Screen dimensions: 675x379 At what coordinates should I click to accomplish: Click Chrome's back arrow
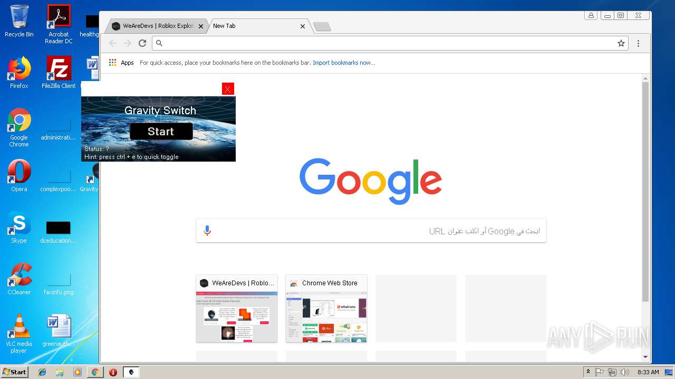pos(112,43)
